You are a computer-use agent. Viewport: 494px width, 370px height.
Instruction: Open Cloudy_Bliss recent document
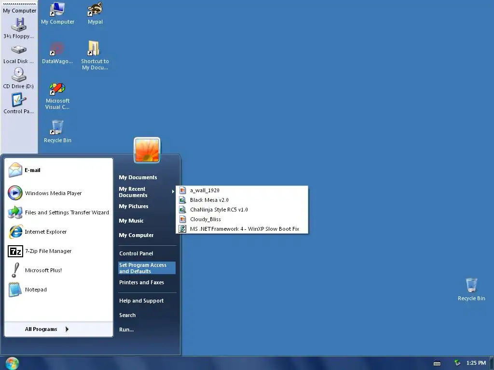pos(242,219)
